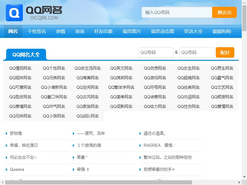Click the orange 测吉凶 button
This screenshot has height=185, width=247.
pyautogui.click(x=224, y=12)
